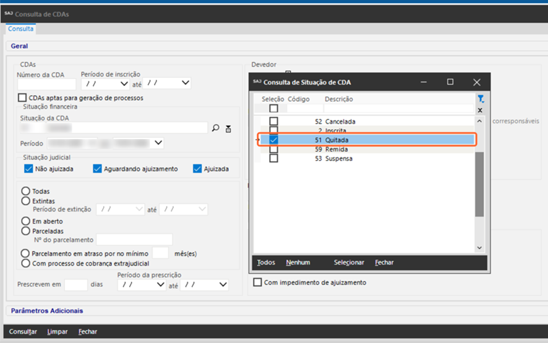Open the Período de inscrição start date dropdown
Screen dimensions: 548x343
pos(124,83)
